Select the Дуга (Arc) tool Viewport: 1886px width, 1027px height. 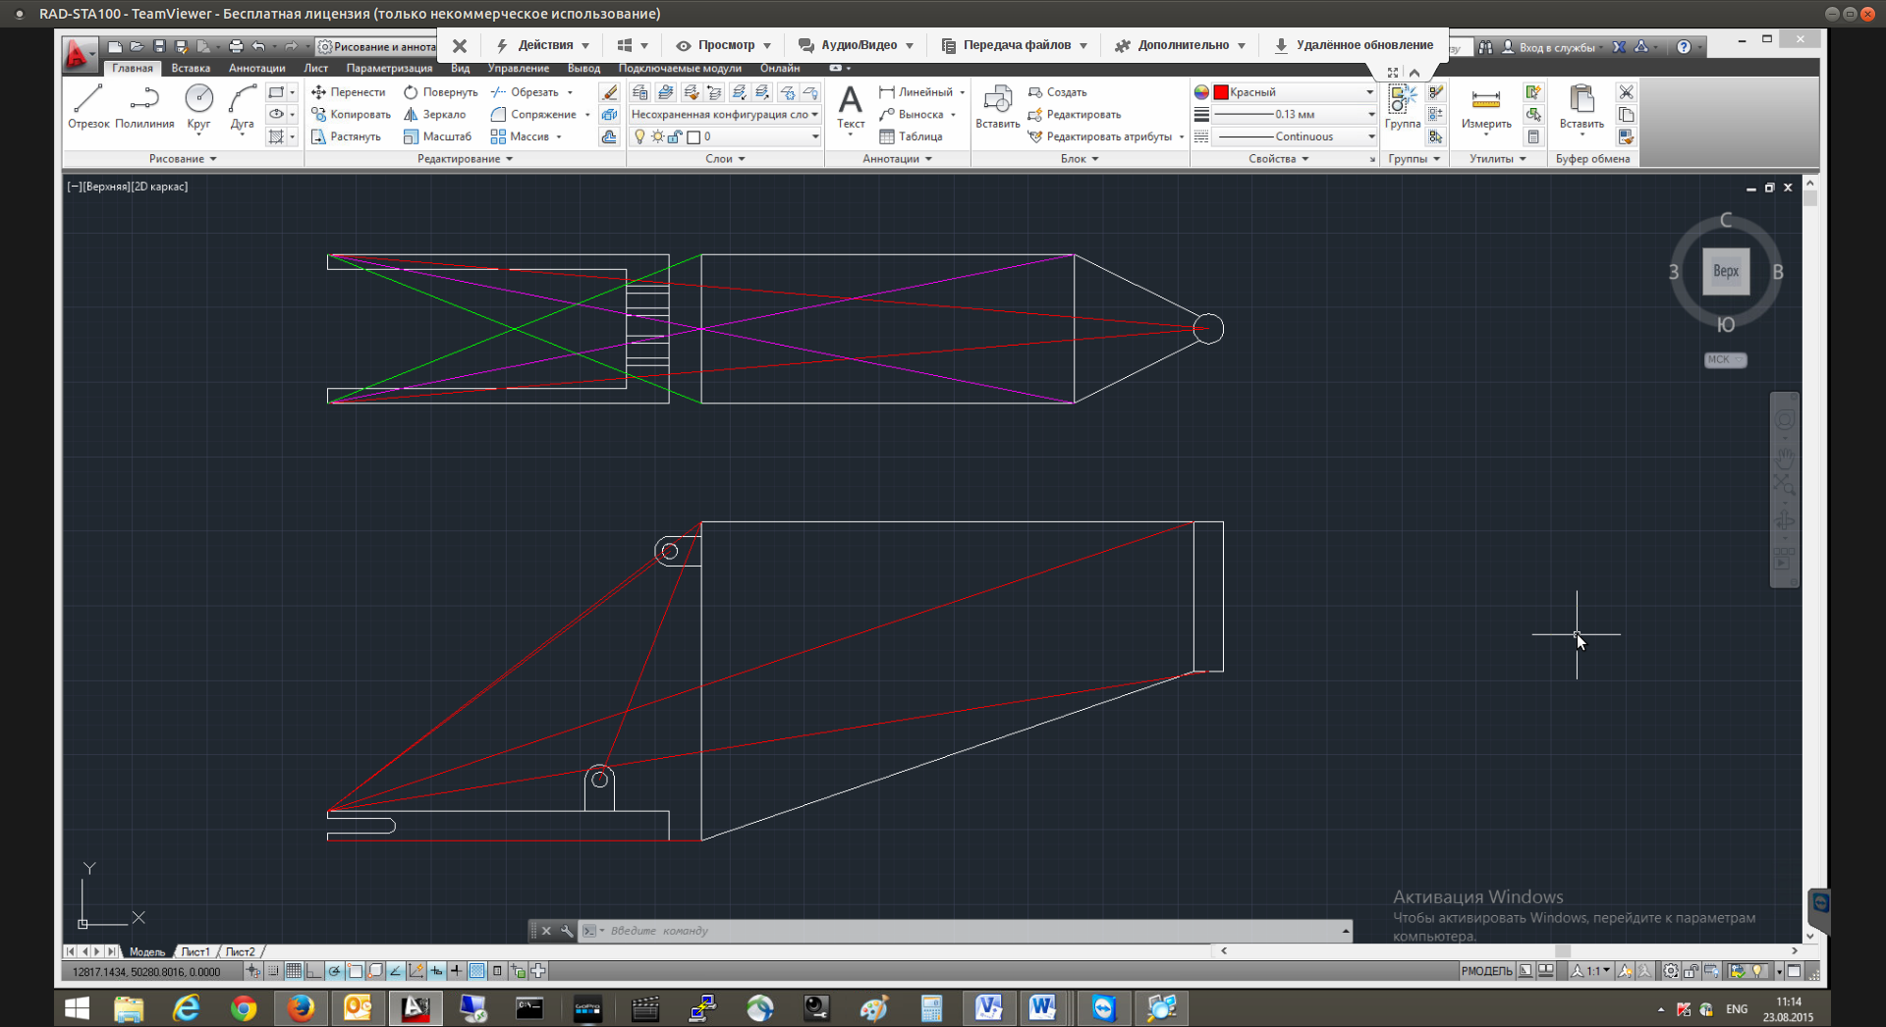click(242, 106)
